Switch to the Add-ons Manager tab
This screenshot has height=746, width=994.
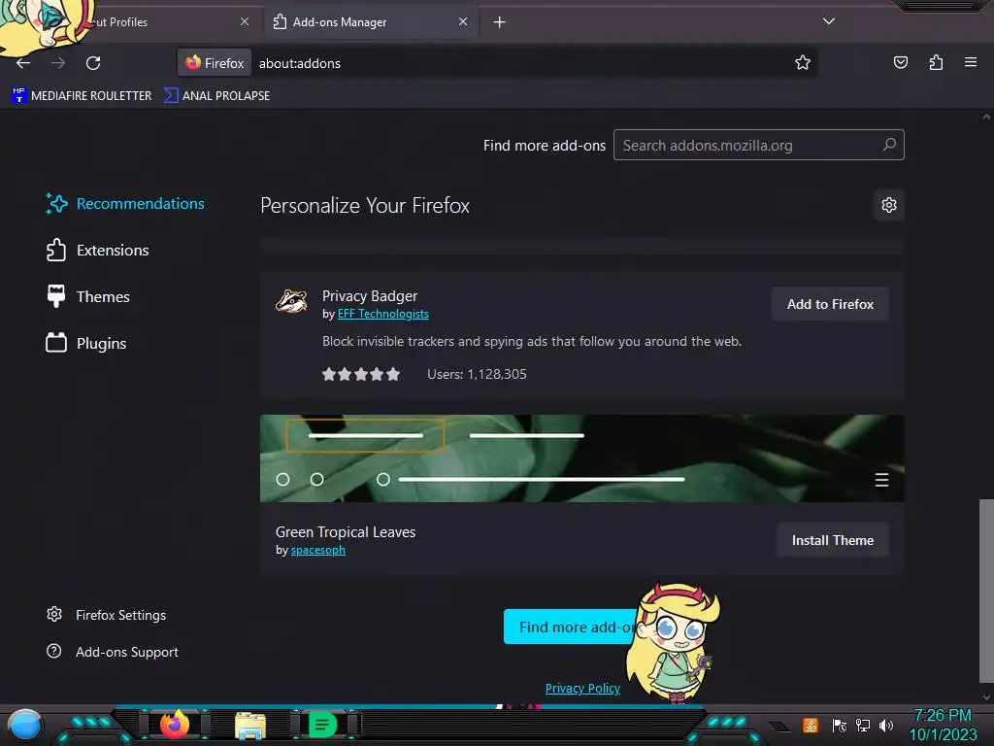click(x=370, y=22)
